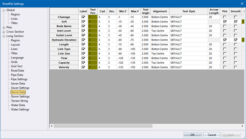This screenshot has height=139, width=246.
Task: Select Terrain String tree item
Action: click(x=20, y=101)
